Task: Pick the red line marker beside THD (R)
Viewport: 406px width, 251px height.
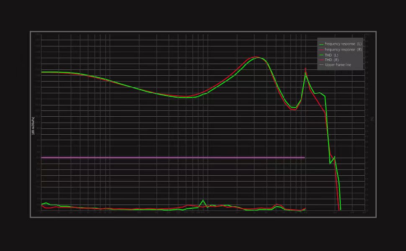Action: pyautogui.click(x=321, y=60)
